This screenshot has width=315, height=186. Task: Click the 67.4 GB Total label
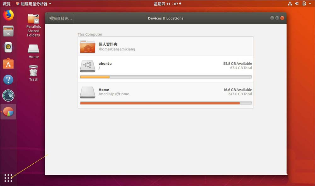241,68
